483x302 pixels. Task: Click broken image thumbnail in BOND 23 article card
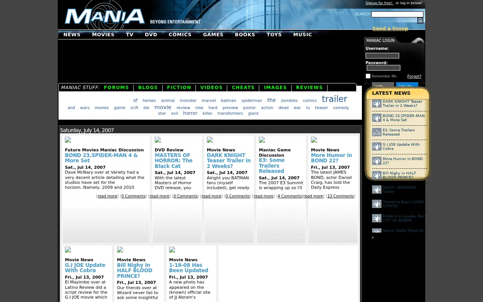coord(68,140)
